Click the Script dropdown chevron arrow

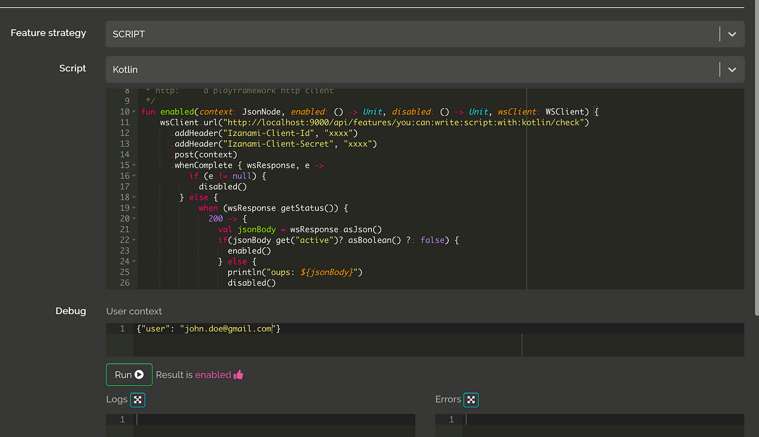point(732,69)
